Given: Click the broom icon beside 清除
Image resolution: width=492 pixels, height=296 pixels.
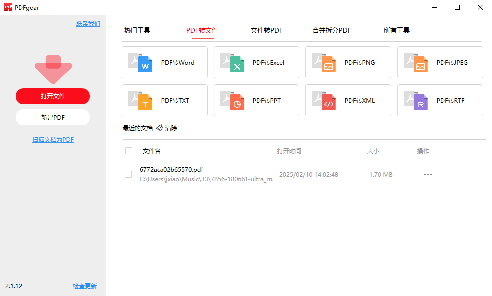Looking at the screenshot, I should point(159,128).
